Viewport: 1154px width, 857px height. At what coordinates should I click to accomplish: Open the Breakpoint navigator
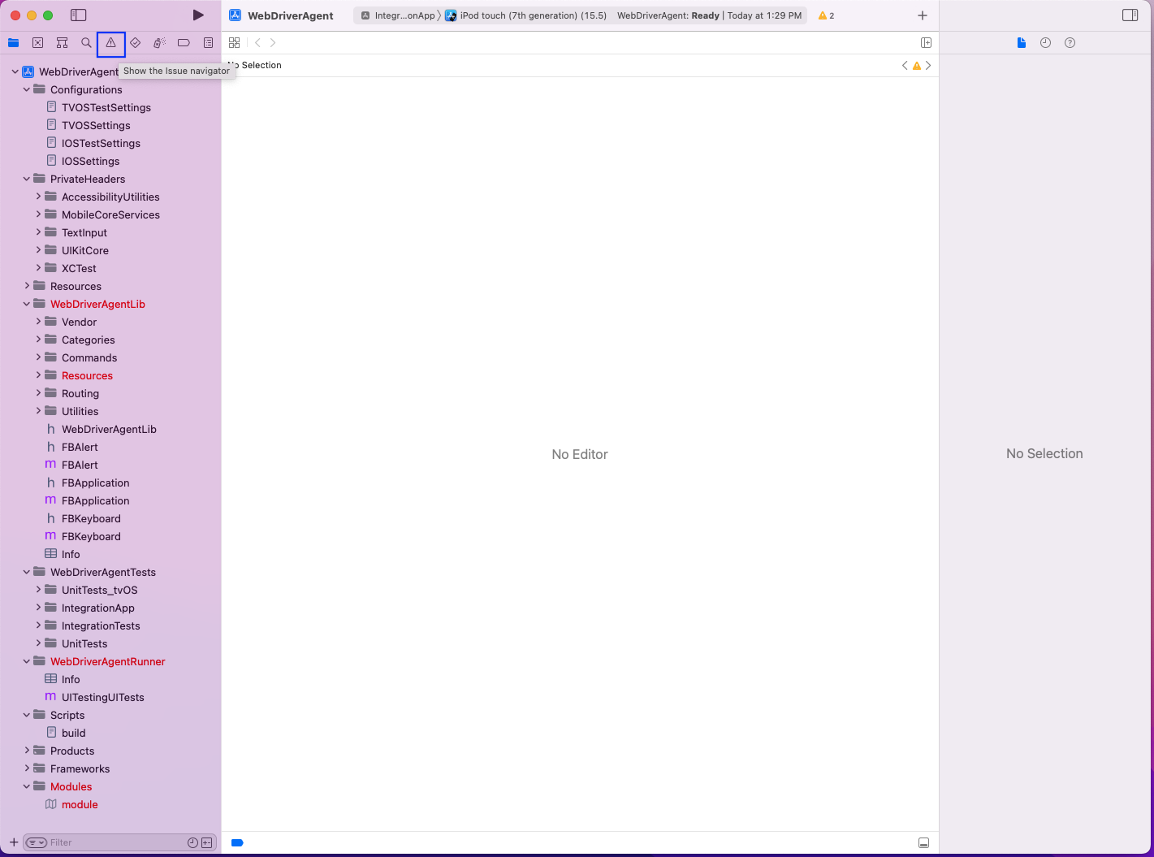coord(184,43)
